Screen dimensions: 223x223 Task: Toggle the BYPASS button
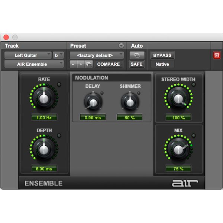coord(162,55)
